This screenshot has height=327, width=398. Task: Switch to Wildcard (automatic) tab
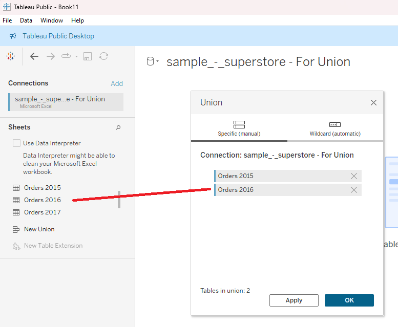click(x=335, y=129)
